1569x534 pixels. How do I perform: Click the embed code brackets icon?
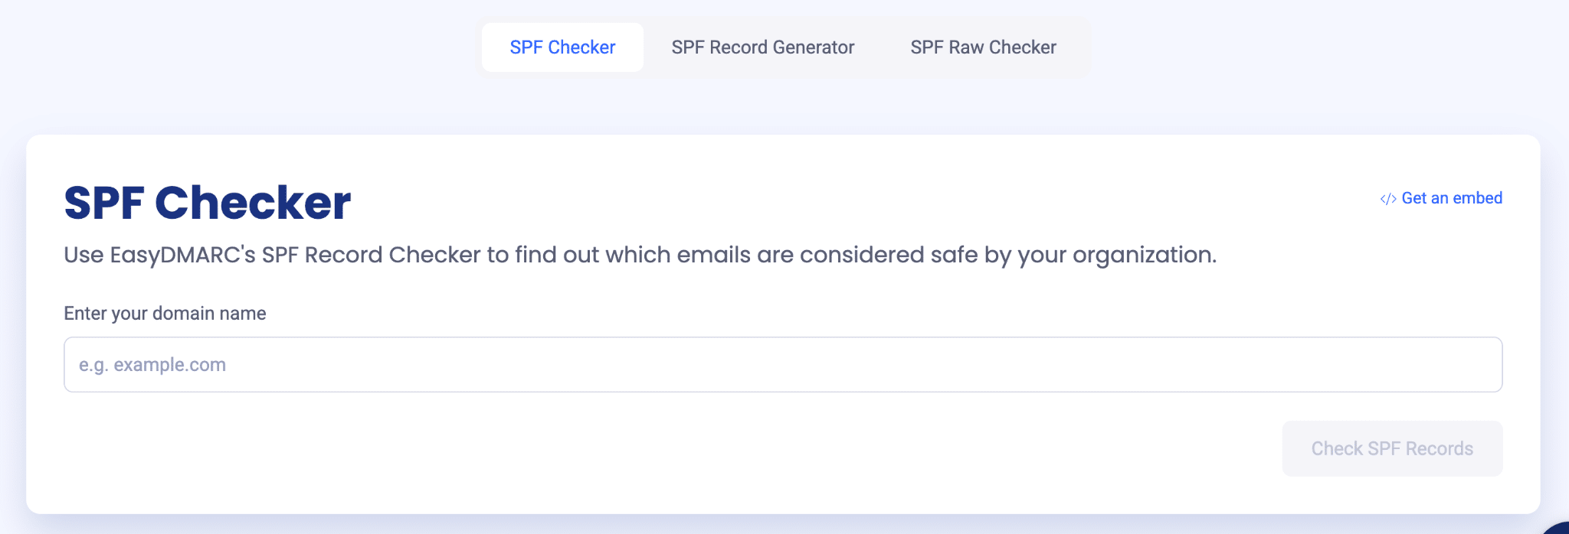pos(1387,199)
